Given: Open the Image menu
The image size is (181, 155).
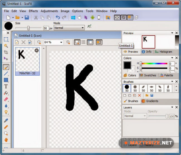Looking at the screenshot, I should pyautogui.click(x=65, y=11).
